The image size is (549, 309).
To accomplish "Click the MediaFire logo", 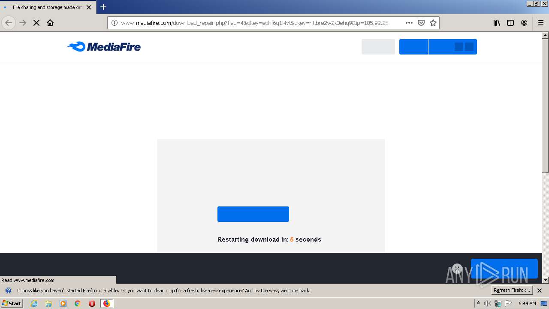I will pyautogui.click(x=104, y=47).
